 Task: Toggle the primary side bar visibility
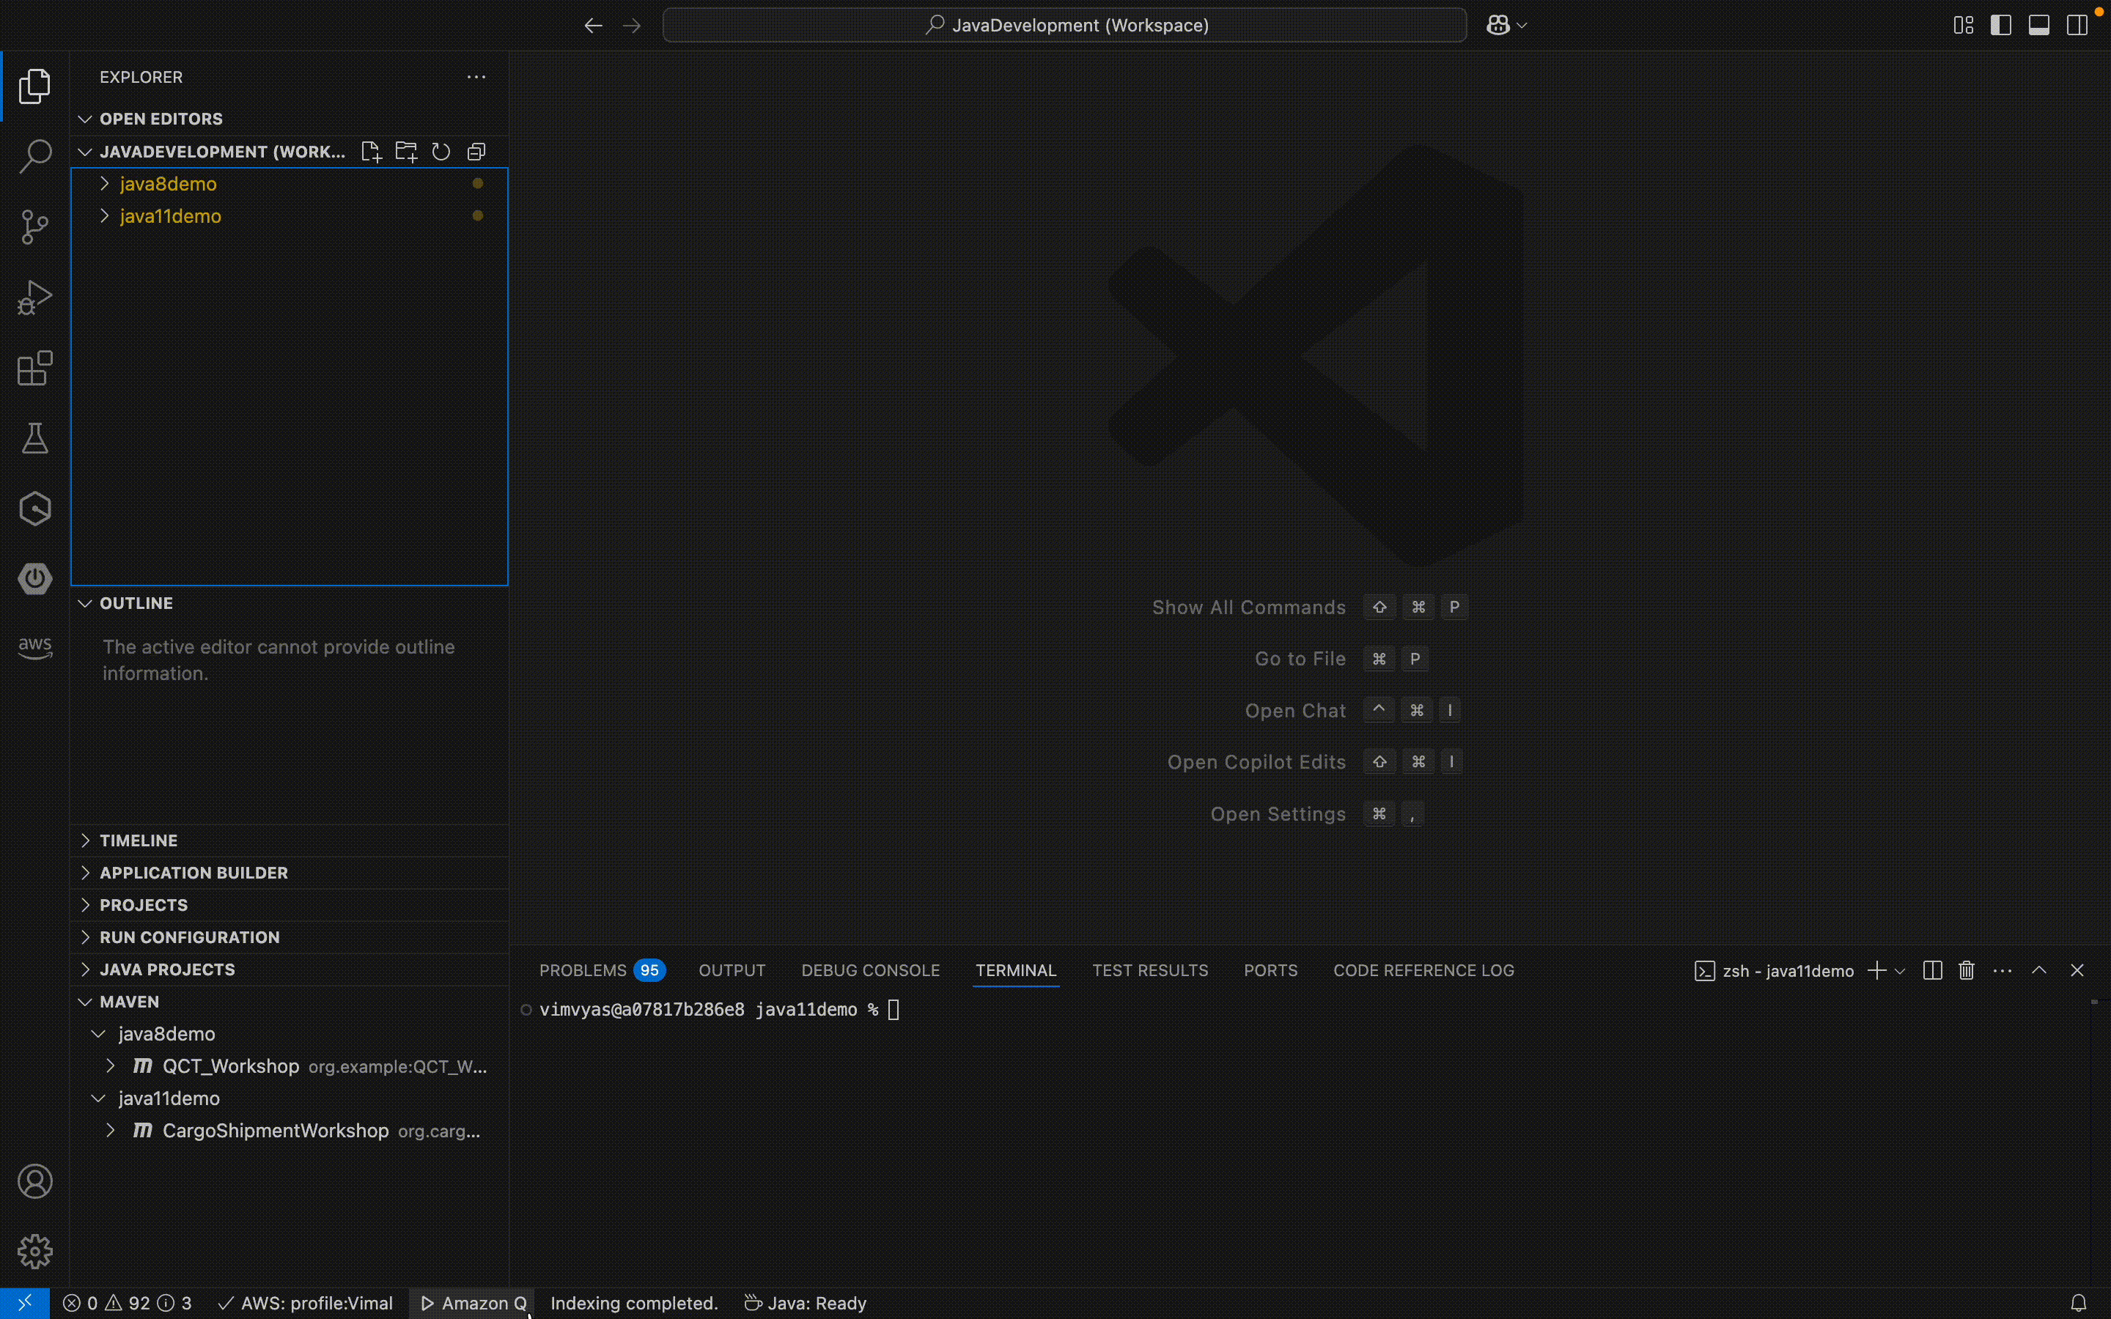click(2000, 26)
